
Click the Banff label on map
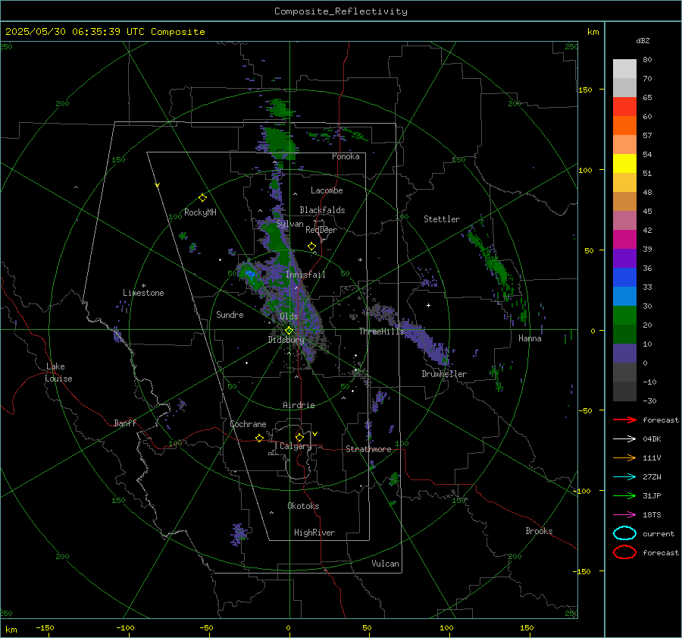click(125, 423)
